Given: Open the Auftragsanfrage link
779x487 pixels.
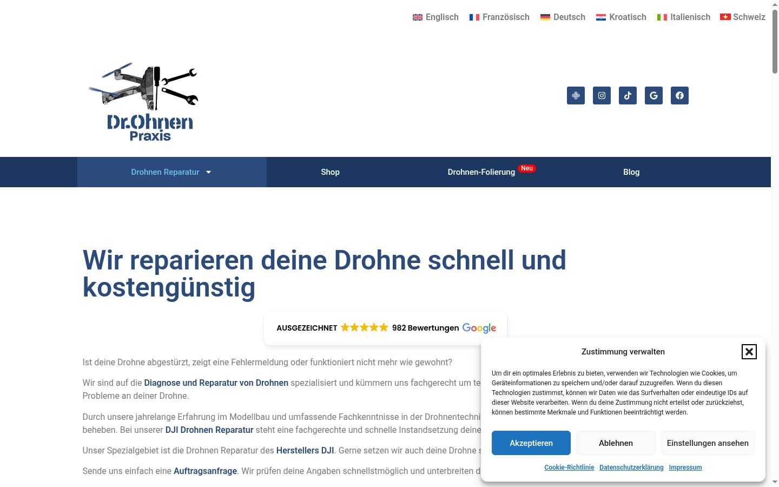Looking at the screenshot, I should (x=205, y=471).
